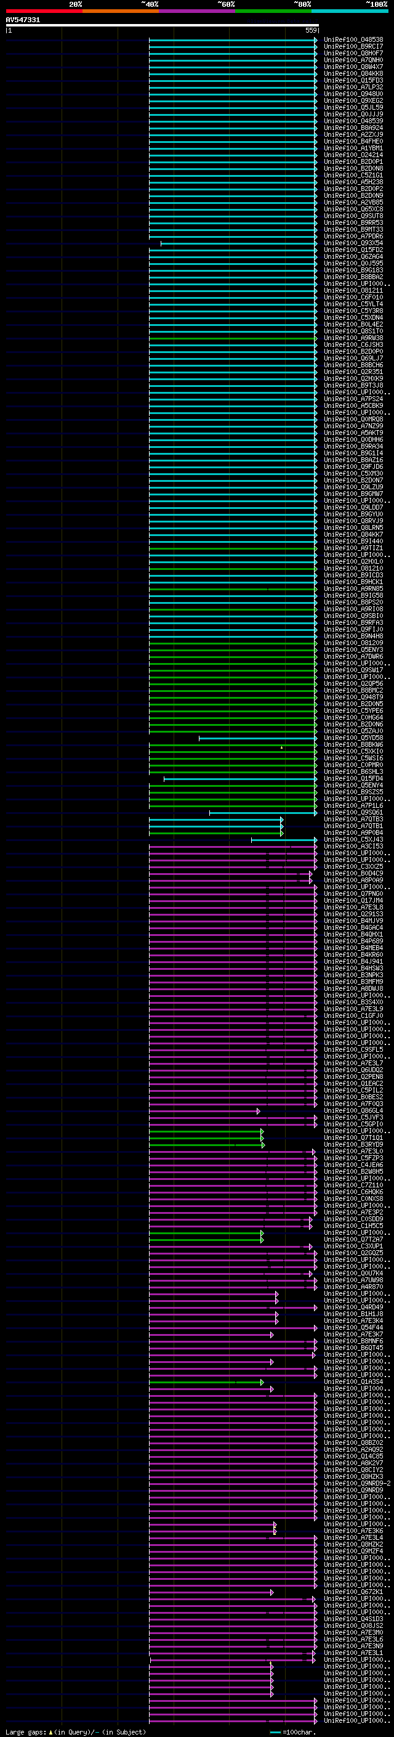This screenshot has height=1737, width=394.
Task: Click subject label UniRef100_Q291S3
Action: [353, 914]
